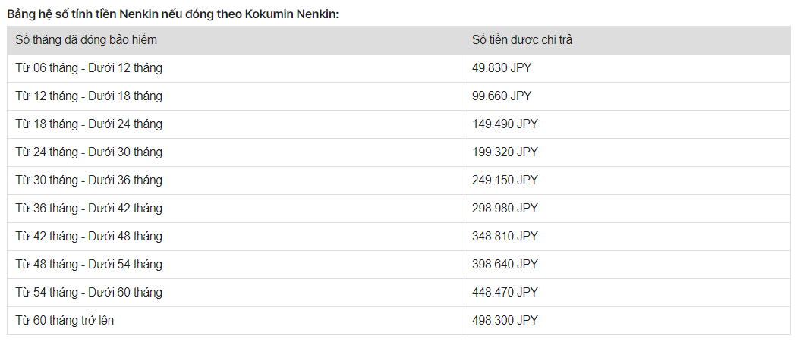This screenshot has width=803, height=342.
Task: Click the table title about Kokumin Nenkin
Action: (173, 14)
